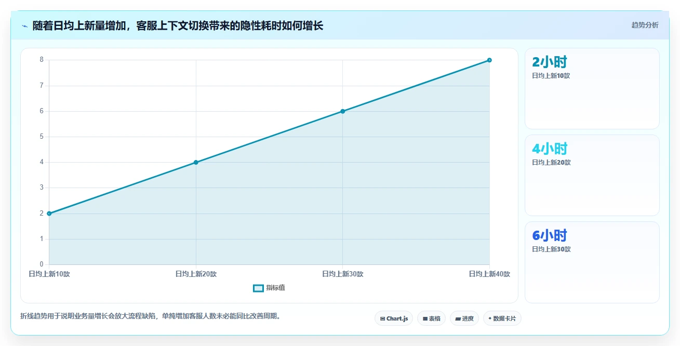Click the x-axis label 日均上新30款
The height and width of the screenshot is (346, 680).
click(x=343, y=274)
